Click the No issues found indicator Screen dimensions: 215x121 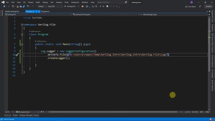(23, 112)
